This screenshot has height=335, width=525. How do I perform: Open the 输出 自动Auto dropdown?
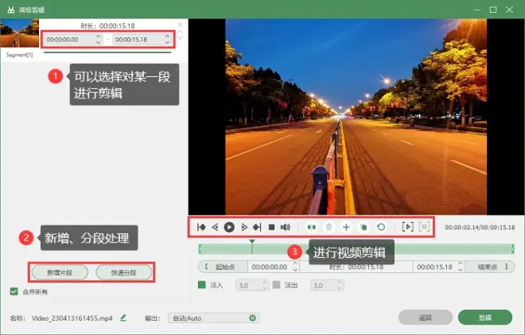(214, 318)
